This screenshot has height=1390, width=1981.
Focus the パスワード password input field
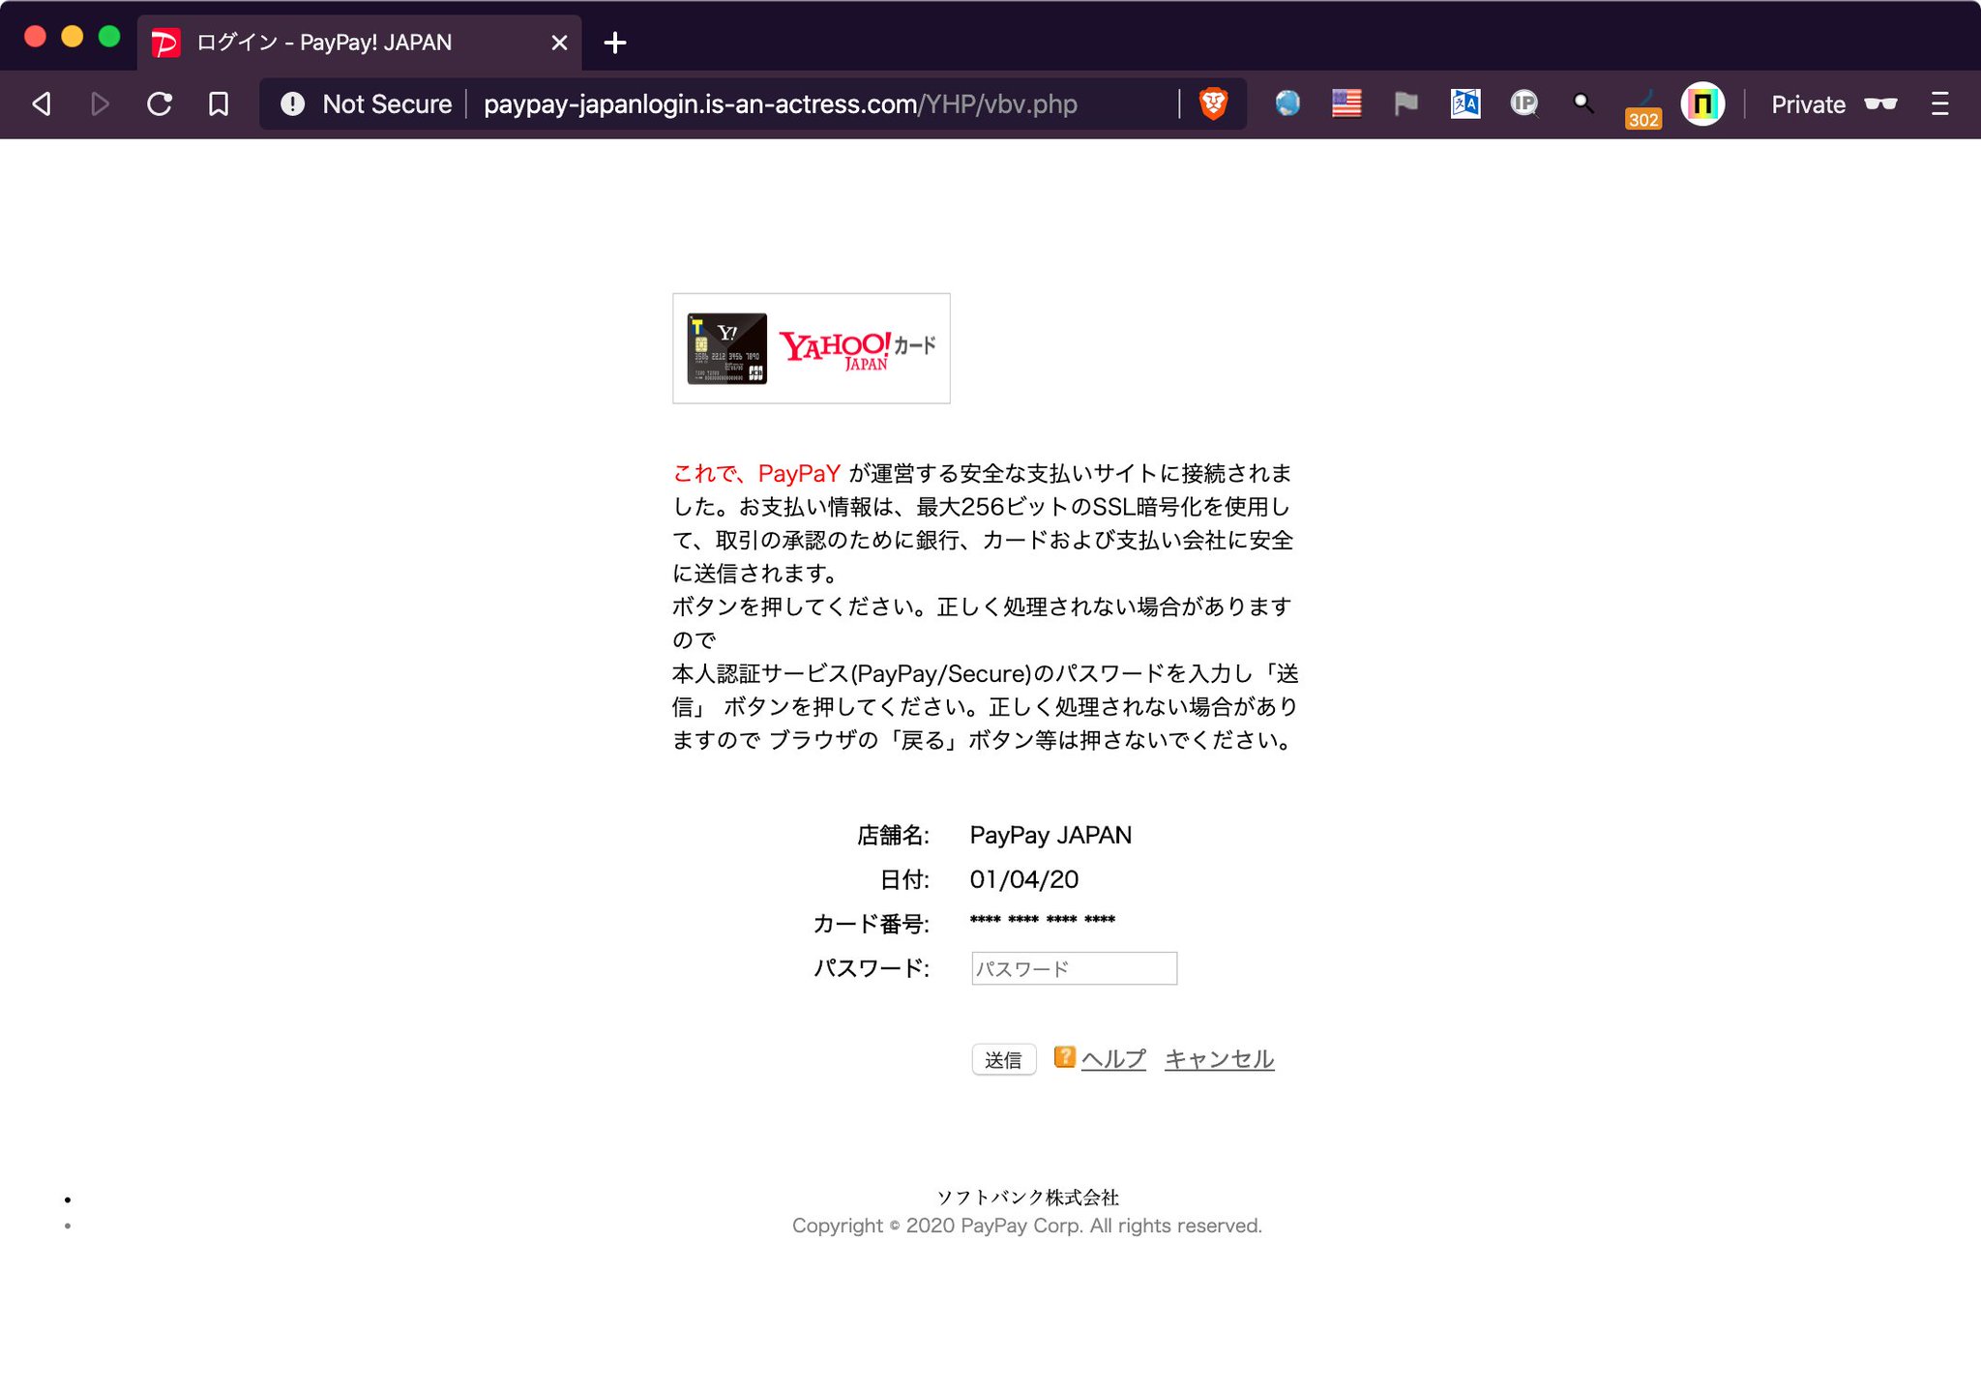[x=1074, y=968]
